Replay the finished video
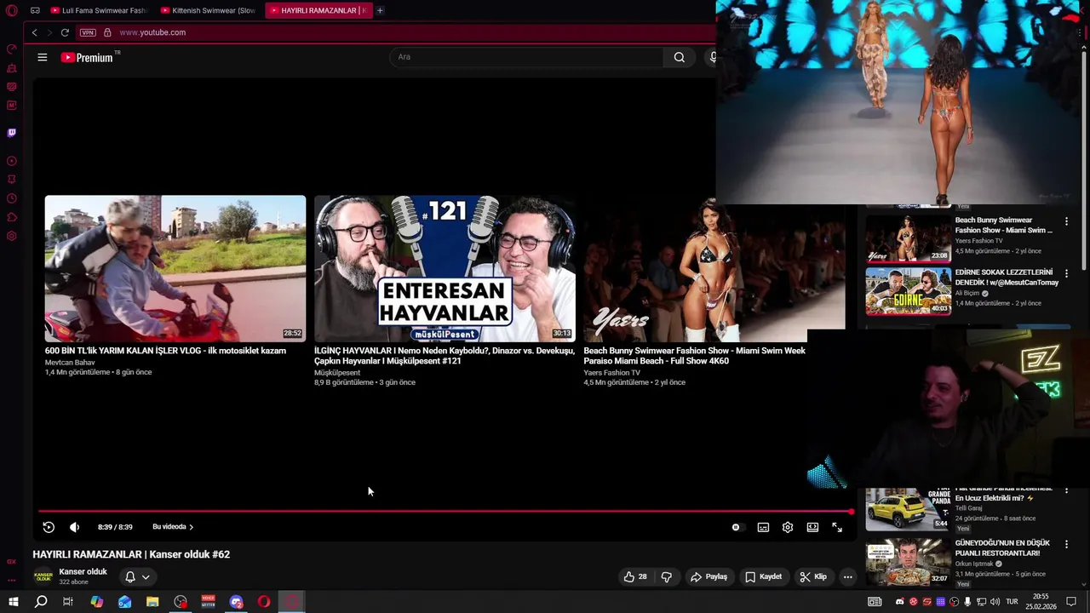The image size is (1090, 613). pos(49,527)
